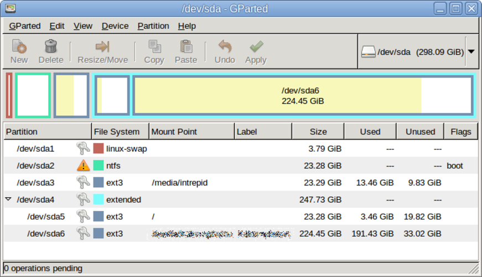The width and height of the screenshot is (482, 277).
Task: Select the /dev/sda5 partition row
Action: point(241,217)
